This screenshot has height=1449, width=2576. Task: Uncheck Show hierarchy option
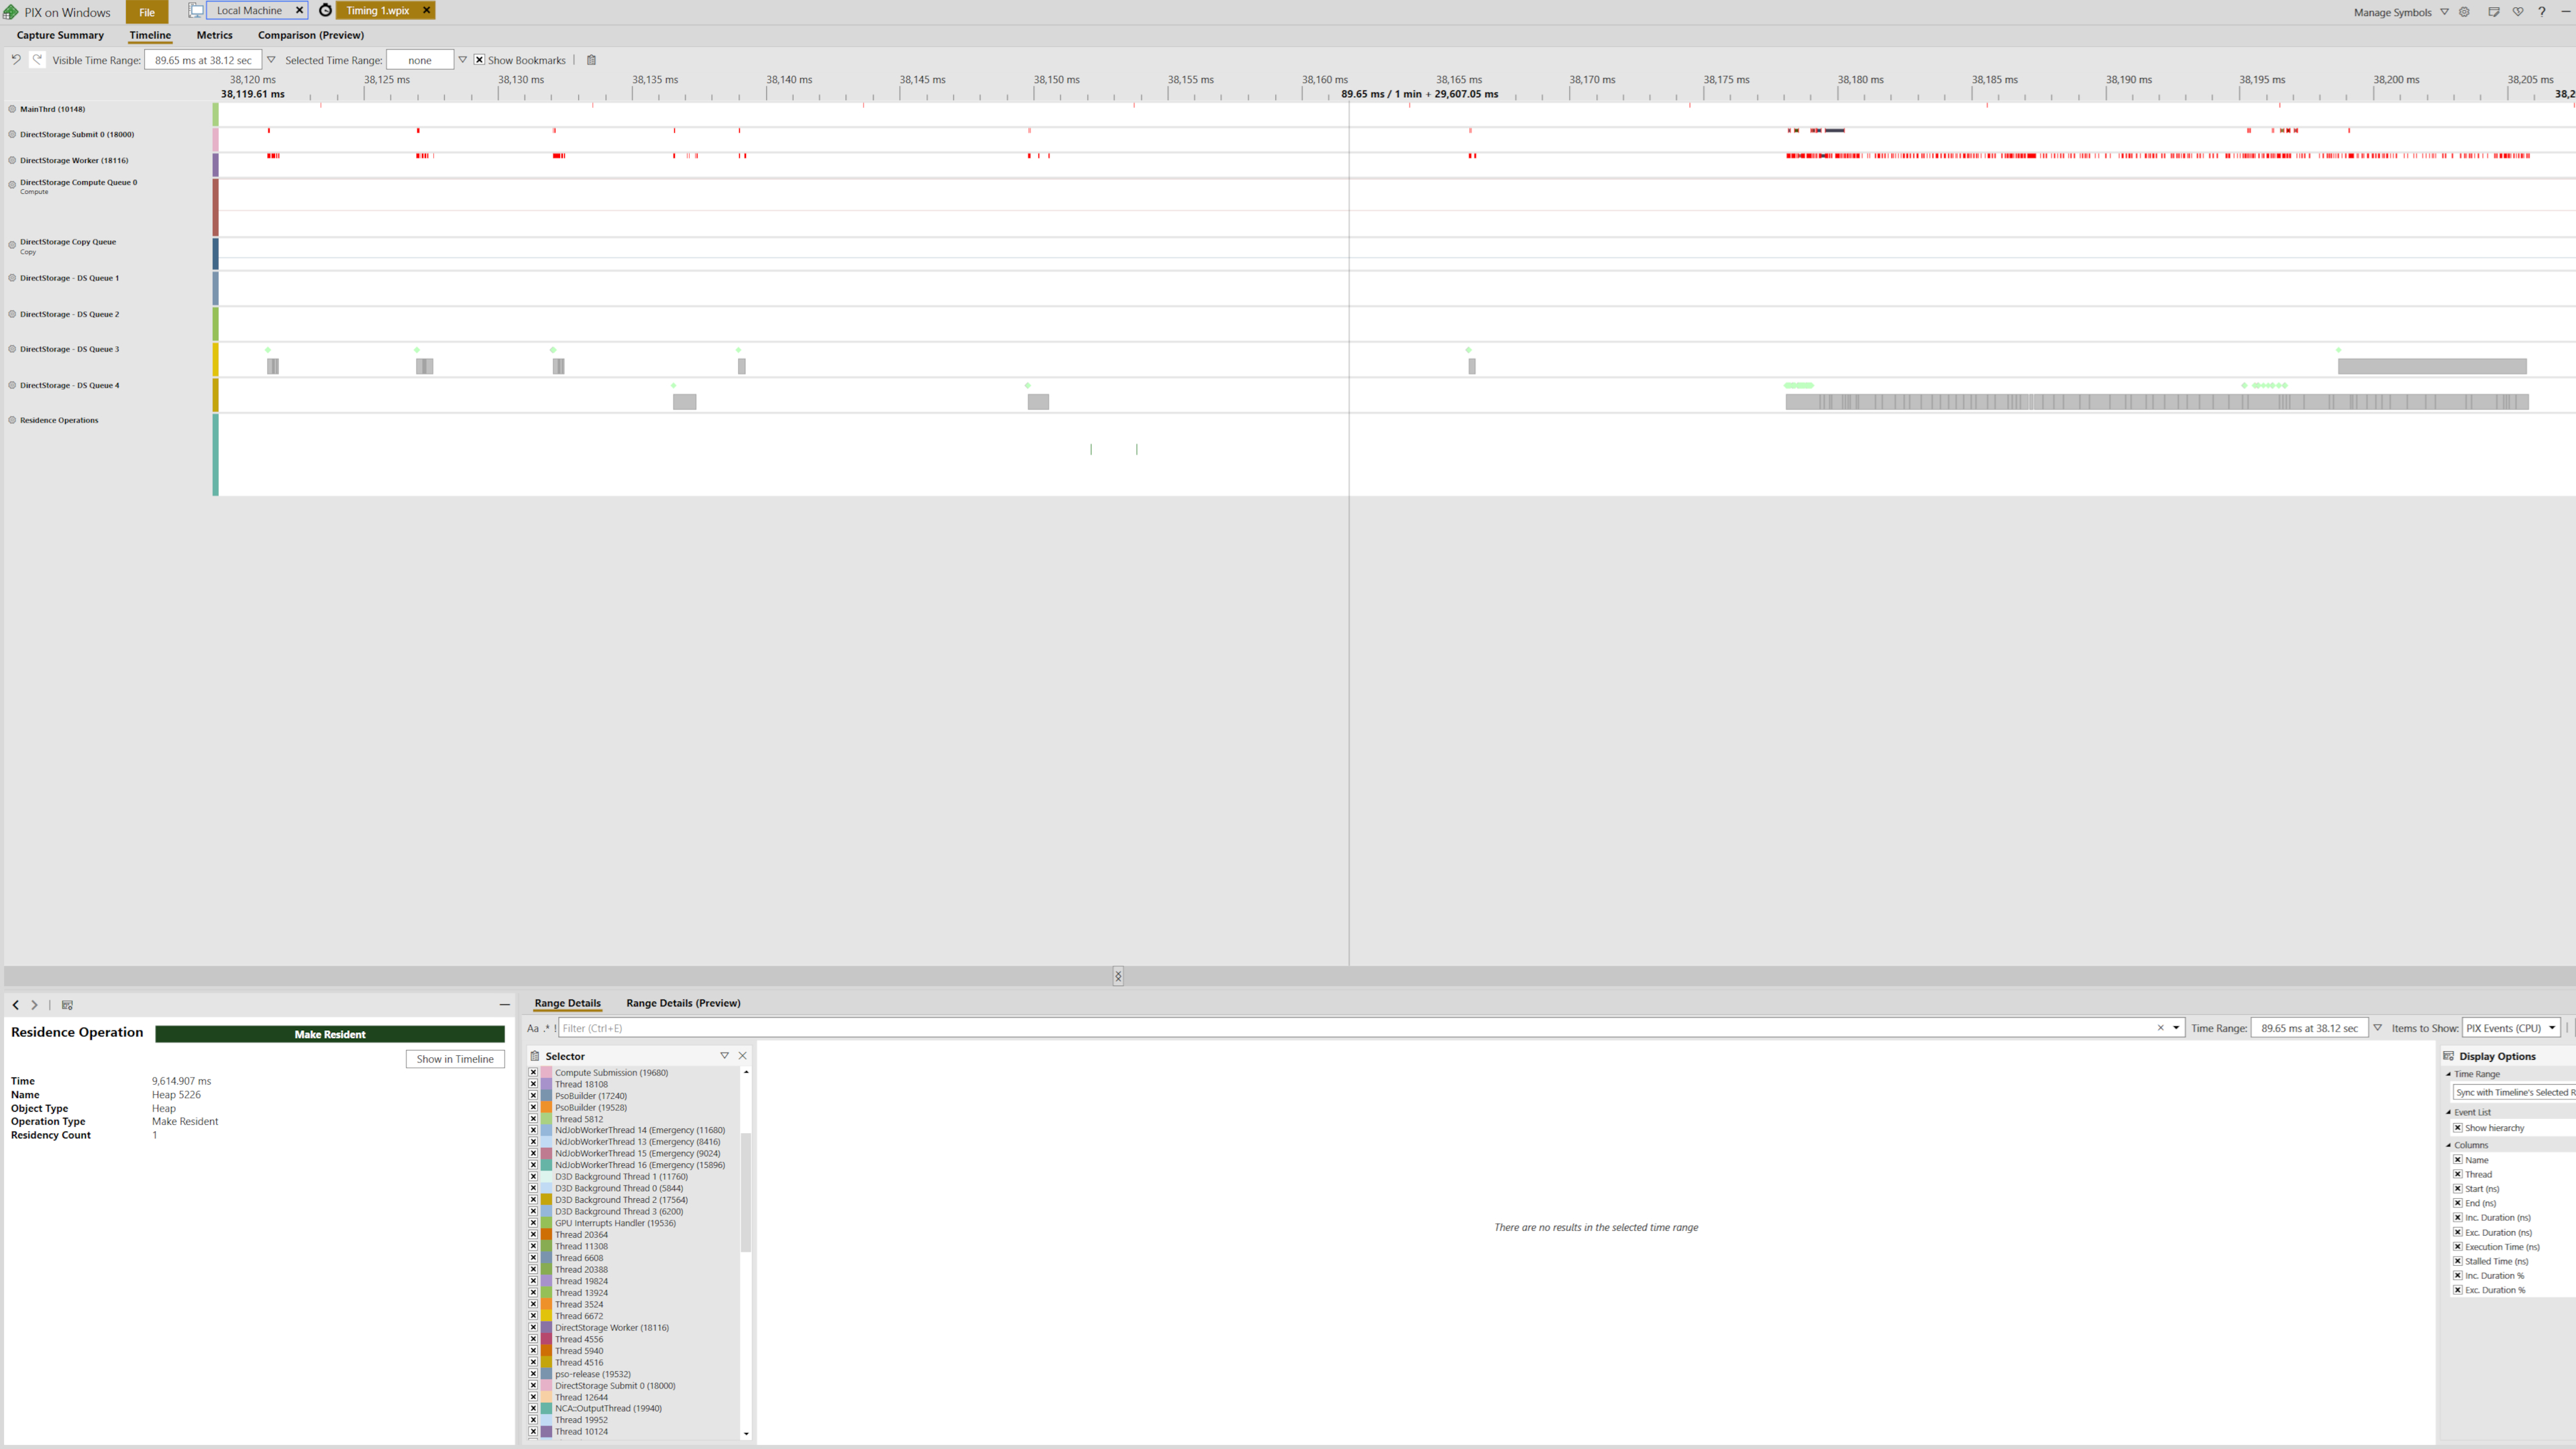coord(2457,1128)
